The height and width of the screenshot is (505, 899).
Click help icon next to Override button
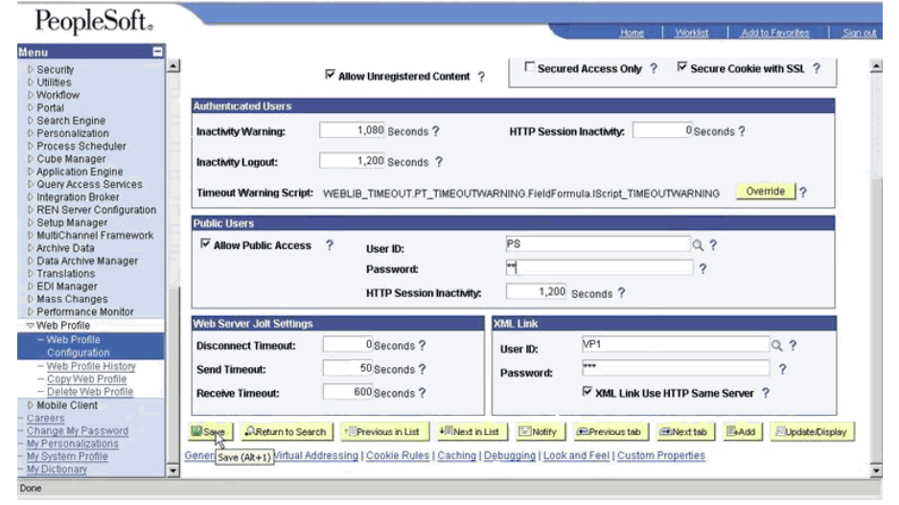[803, 192]
